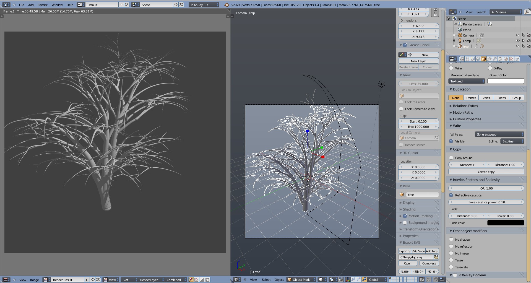The width and height of the screenshot is (531, 283).
Task: Enable Lock Camera to View
Action: (x=401, y=109)
